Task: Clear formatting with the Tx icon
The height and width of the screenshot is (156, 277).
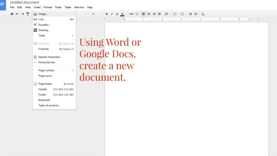Action: [203, 14]
